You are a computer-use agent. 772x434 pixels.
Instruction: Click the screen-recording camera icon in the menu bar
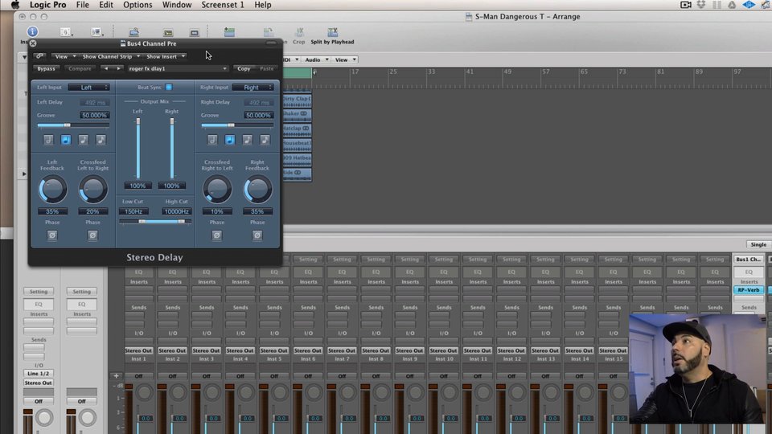point(686,5)
